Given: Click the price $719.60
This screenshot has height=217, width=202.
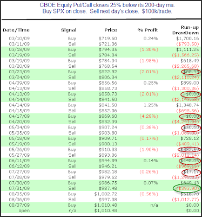Looking at the screenshot, I should click(108, 39).
